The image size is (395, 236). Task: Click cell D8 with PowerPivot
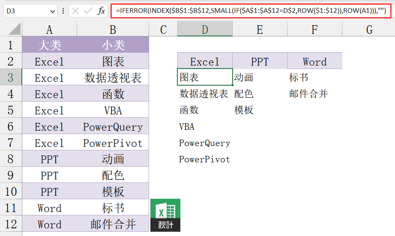(205, 158)
